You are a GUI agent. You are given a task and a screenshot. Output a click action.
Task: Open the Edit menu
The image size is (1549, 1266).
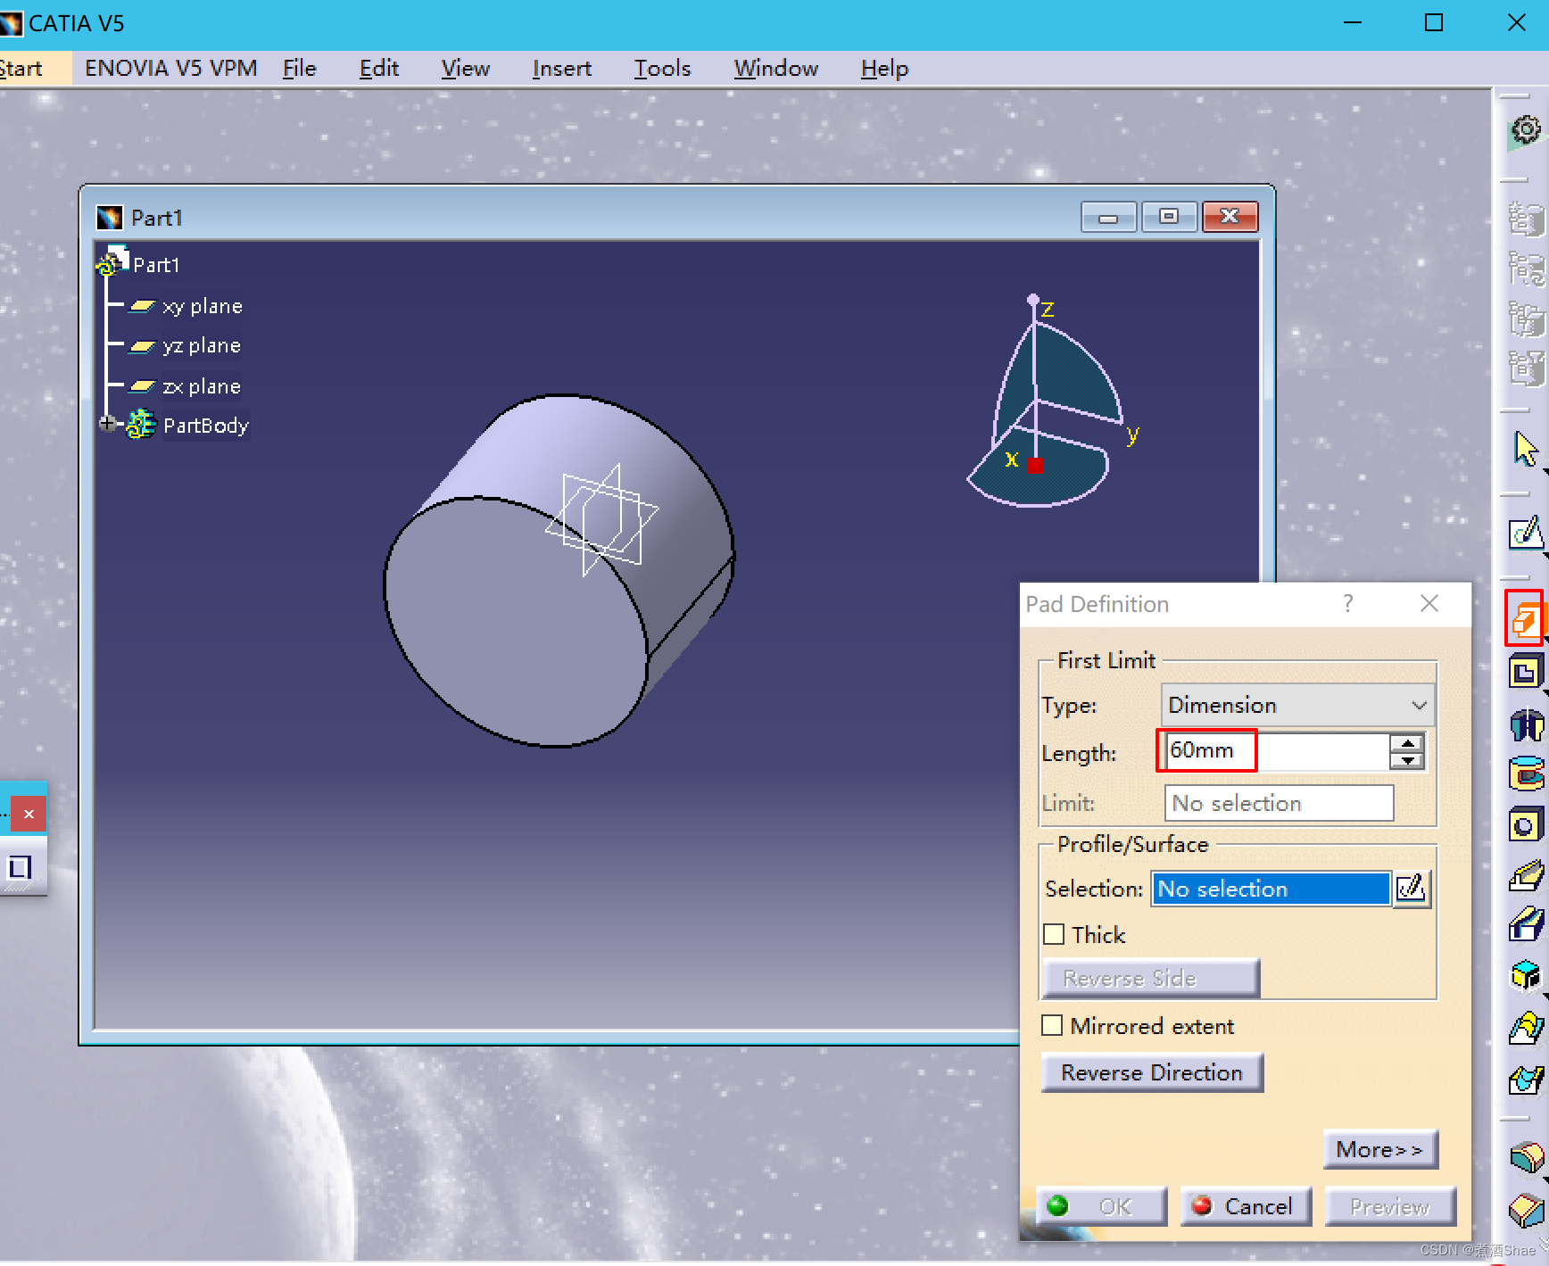click(x=379, y=69)
